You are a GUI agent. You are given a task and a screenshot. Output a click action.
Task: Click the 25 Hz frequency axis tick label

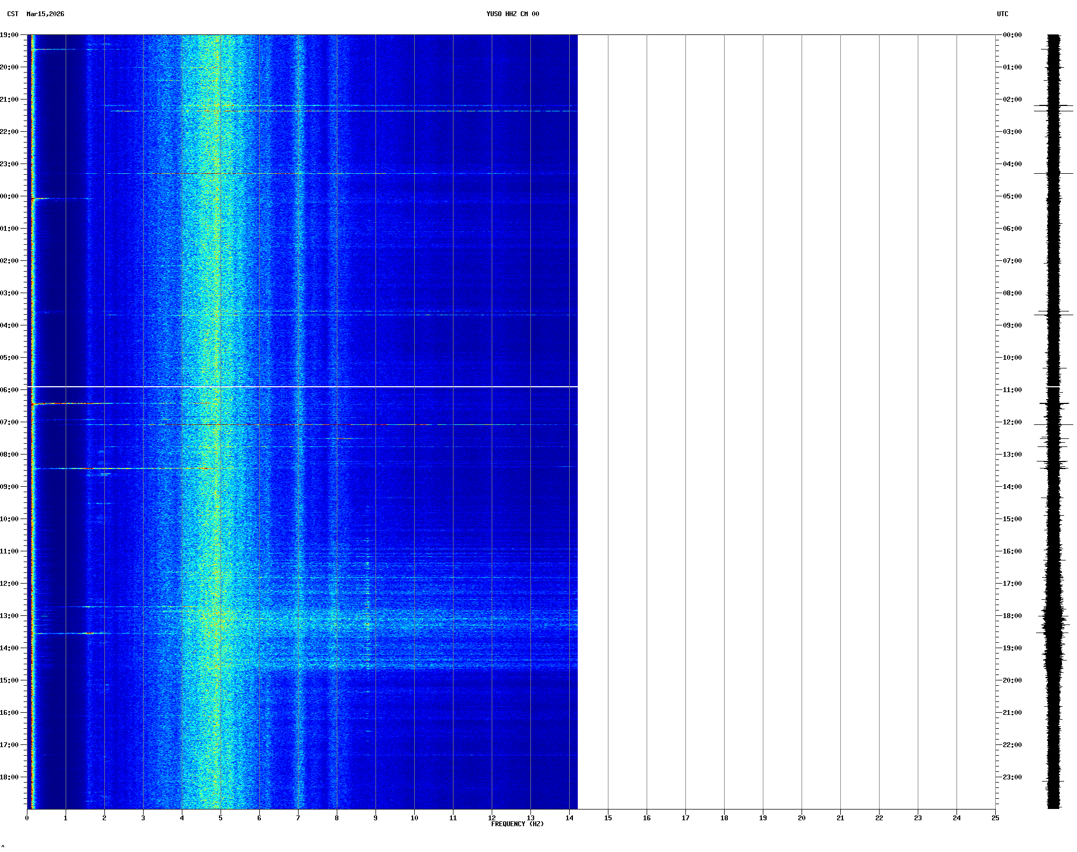coord(995,818)
